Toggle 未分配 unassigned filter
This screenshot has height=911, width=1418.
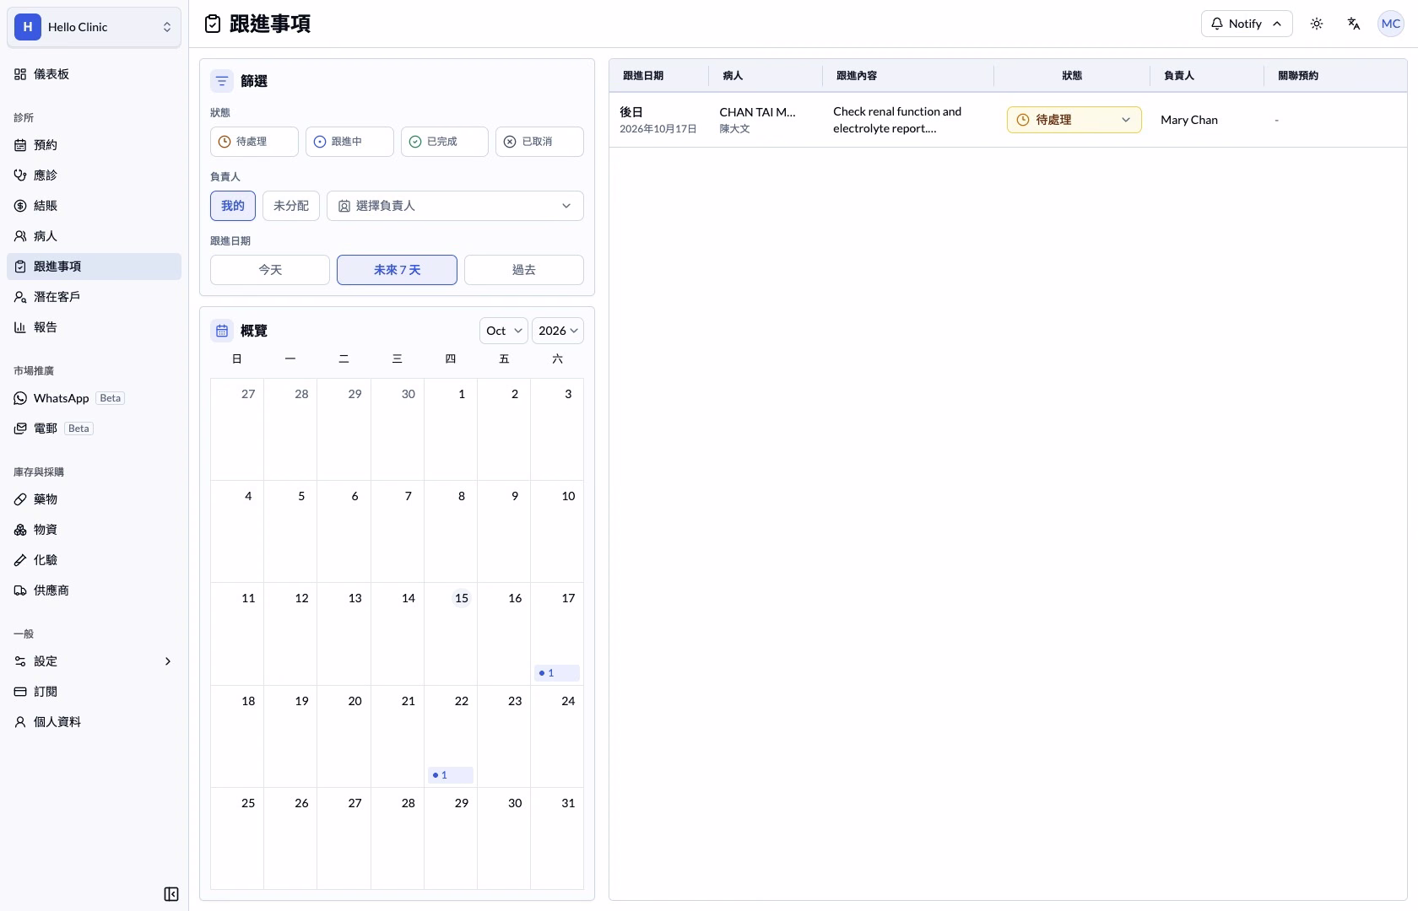(x=291, y=206)
